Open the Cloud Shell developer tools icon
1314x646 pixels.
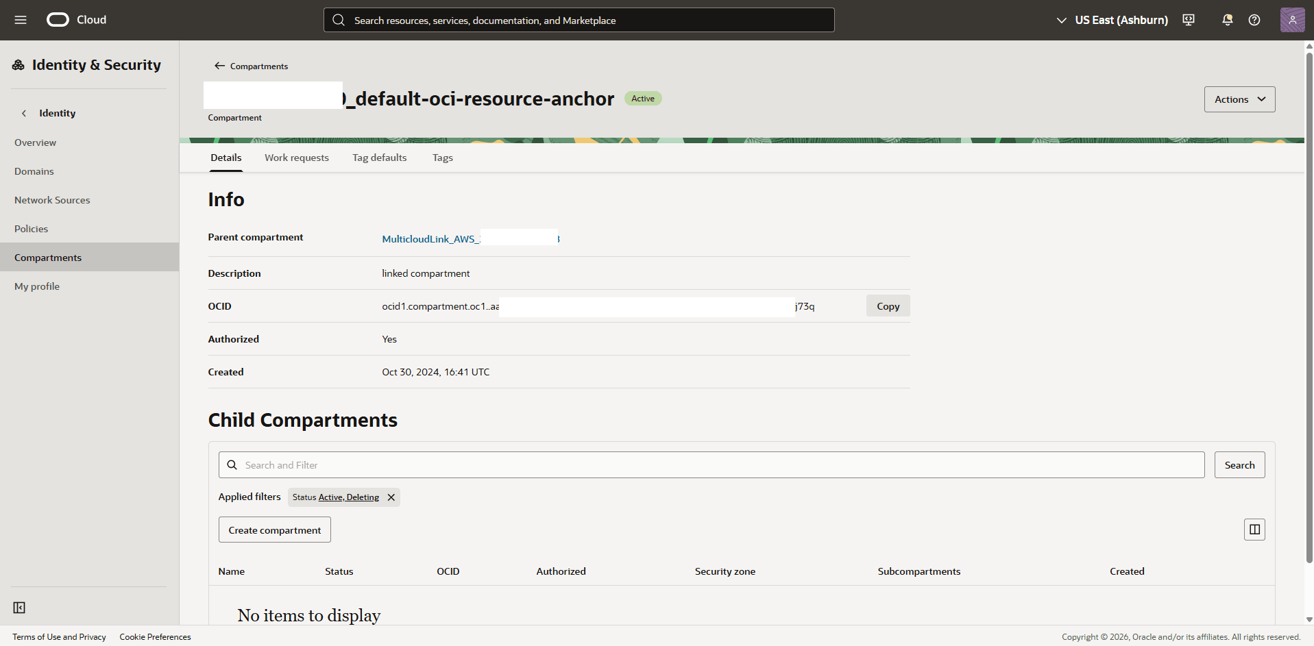1189,20
